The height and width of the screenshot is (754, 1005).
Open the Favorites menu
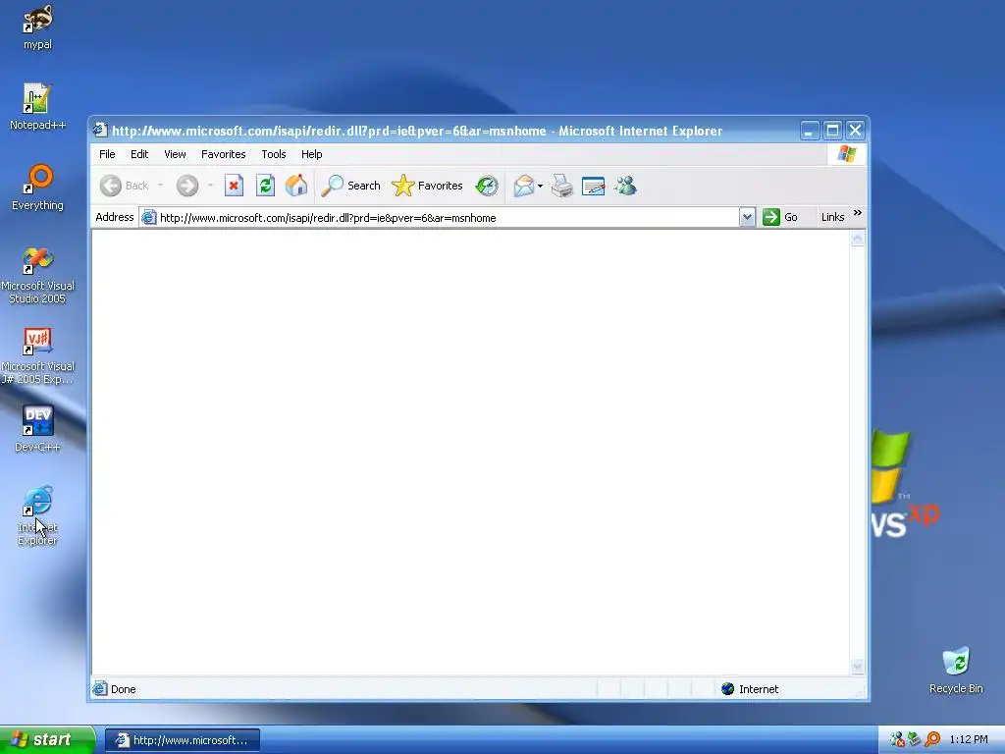[x=223, y=154]
